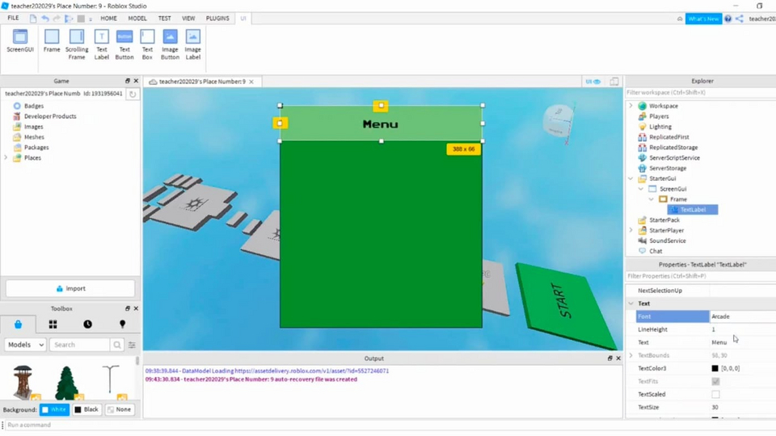Open the Marketplace tab in Toolbox
The width and height of the screenshot is (776, 436).
(19, 325)
